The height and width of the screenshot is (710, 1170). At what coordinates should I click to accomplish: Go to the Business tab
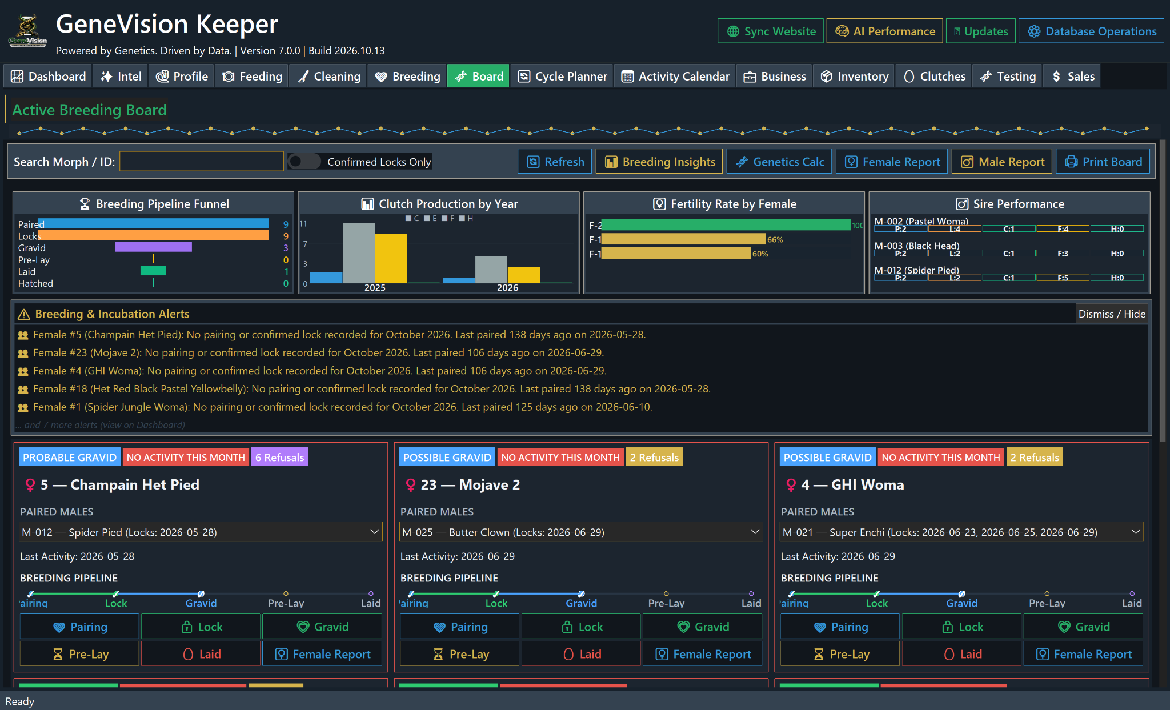pos(775,77)
